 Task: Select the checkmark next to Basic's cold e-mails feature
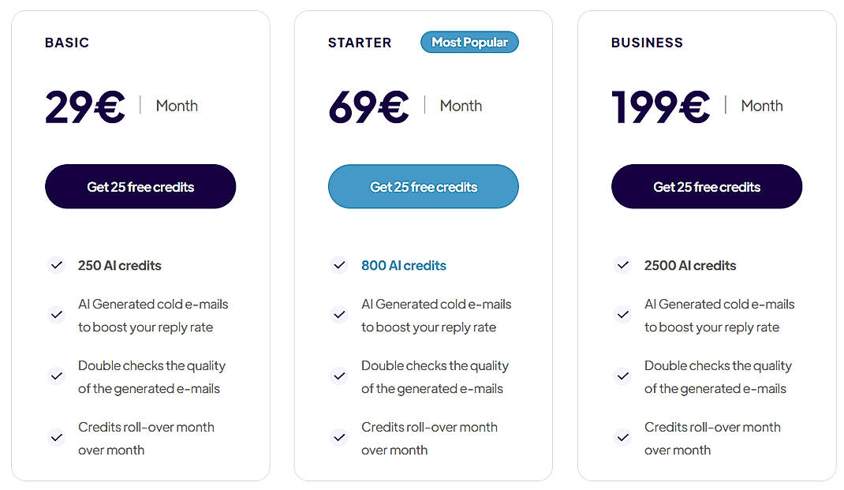pyautogui.click(x=56, y=314)
